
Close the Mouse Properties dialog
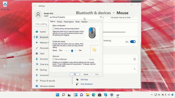[x=101, y=17]
